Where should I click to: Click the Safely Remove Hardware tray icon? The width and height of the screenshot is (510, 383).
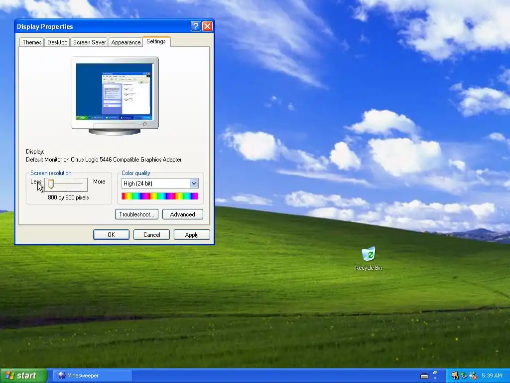[x=464, y=376]
